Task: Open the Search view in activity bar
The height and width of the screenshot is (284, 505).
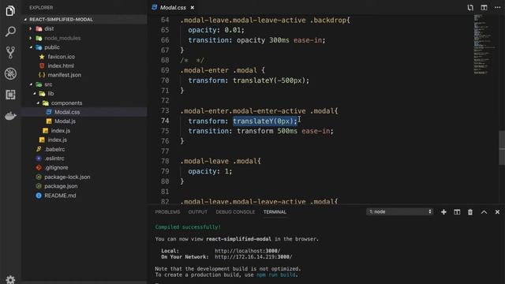Action: 10,32
